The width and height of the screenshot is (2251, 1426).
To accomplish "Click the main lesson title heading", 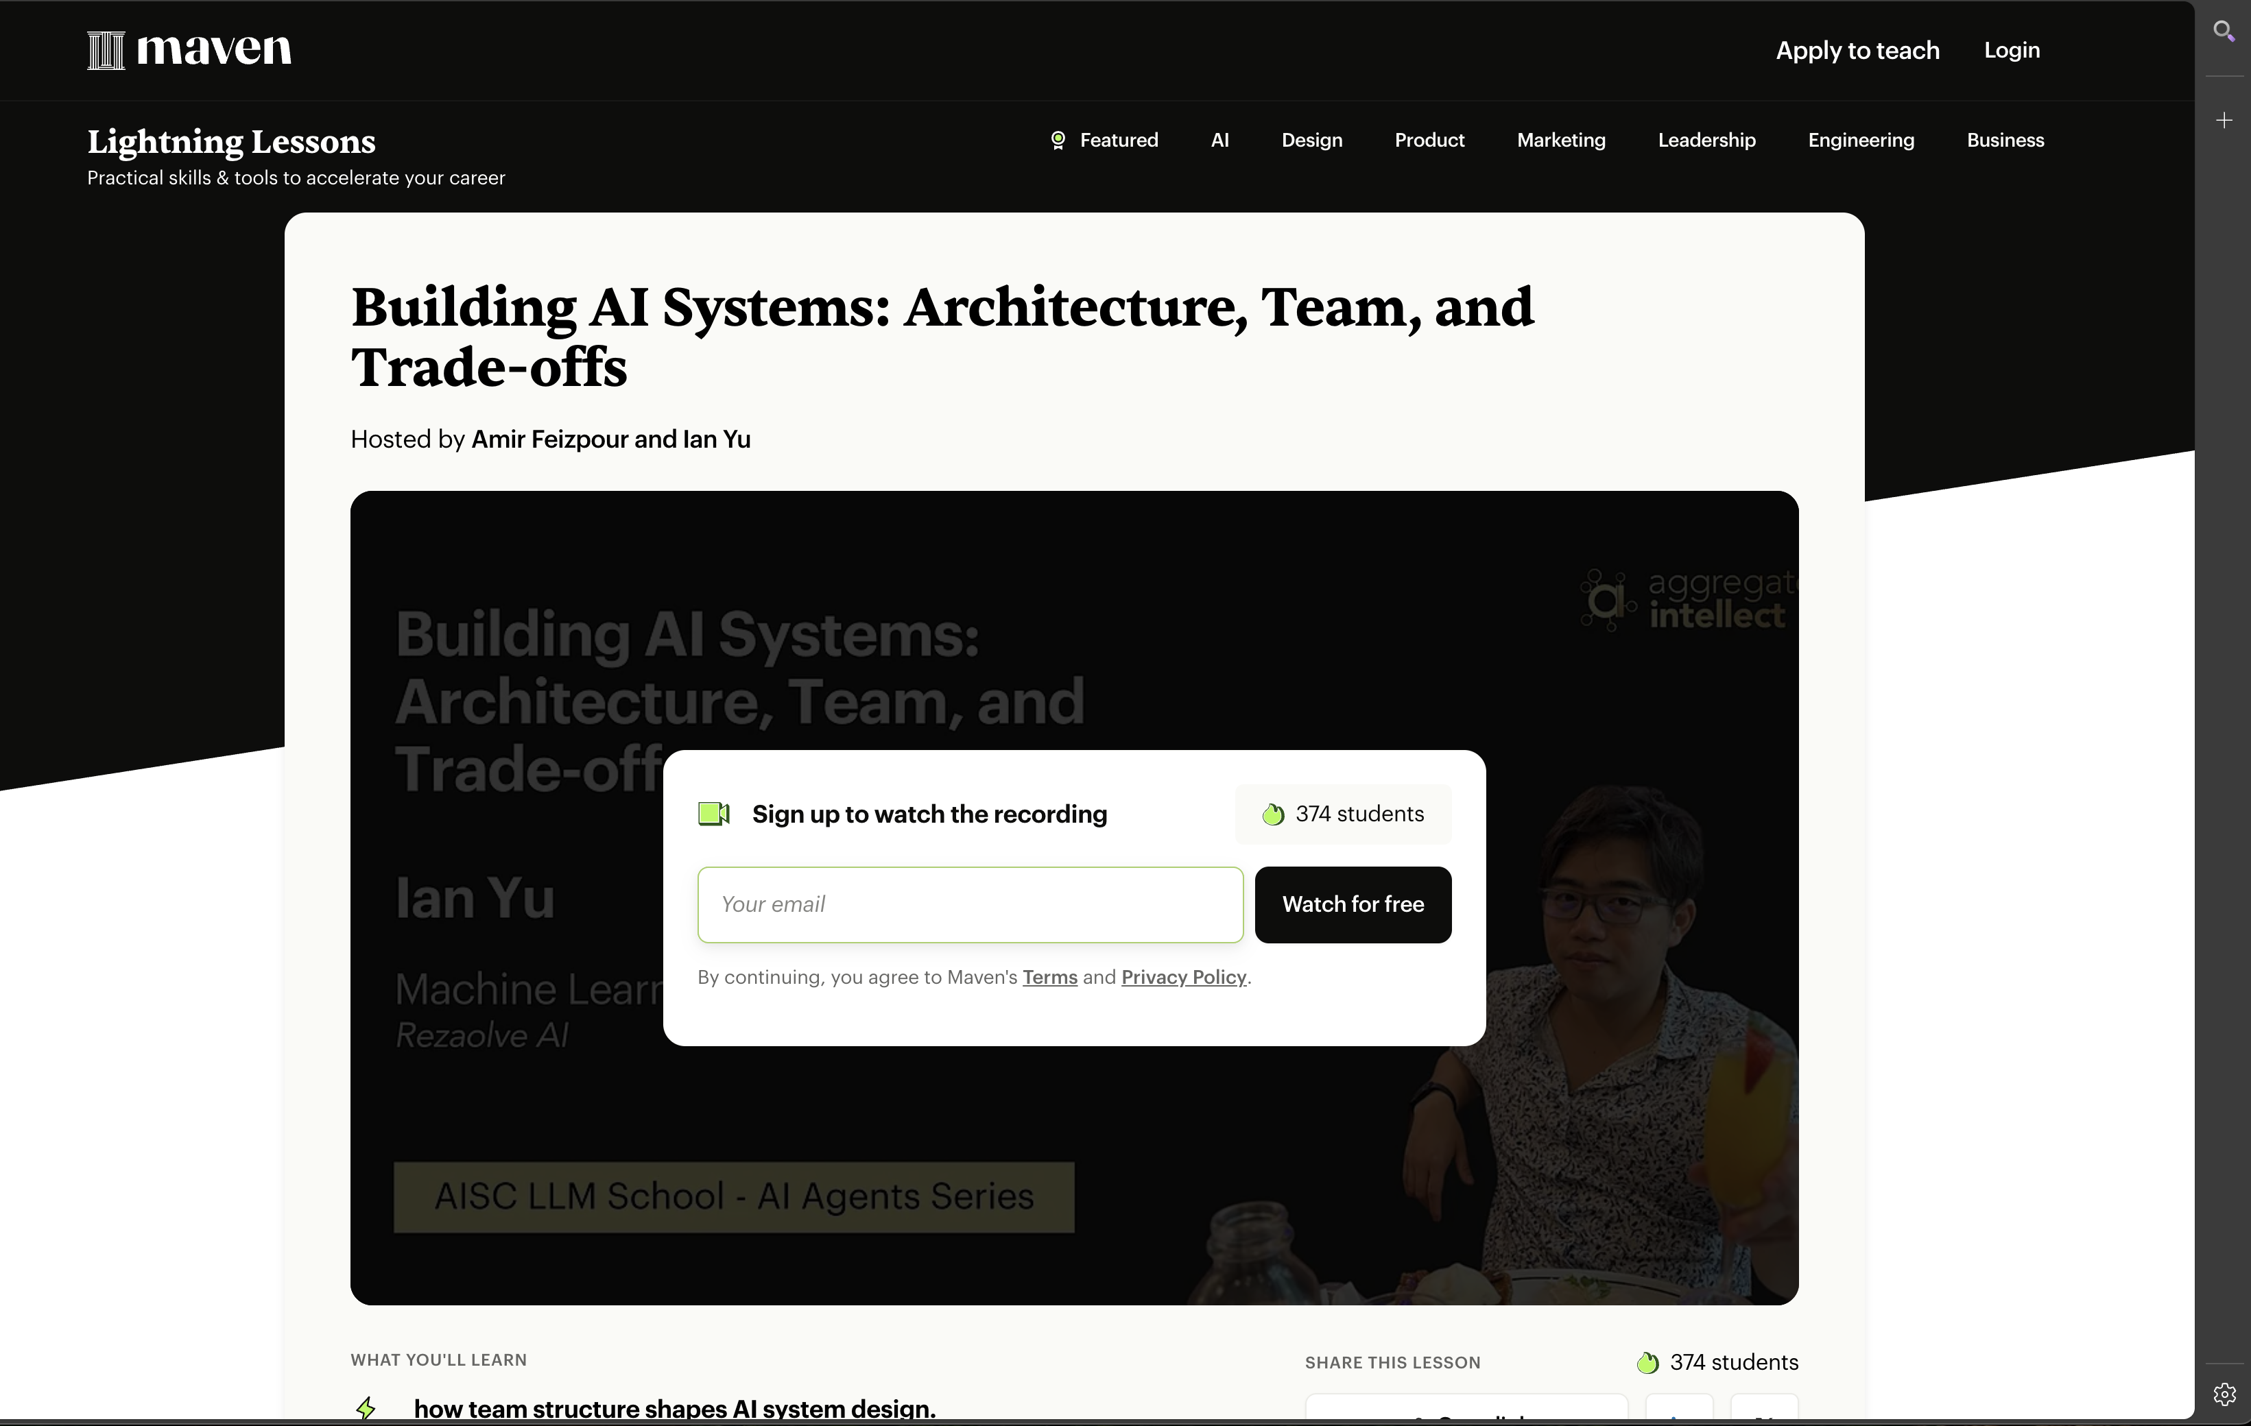I will 942,337.
